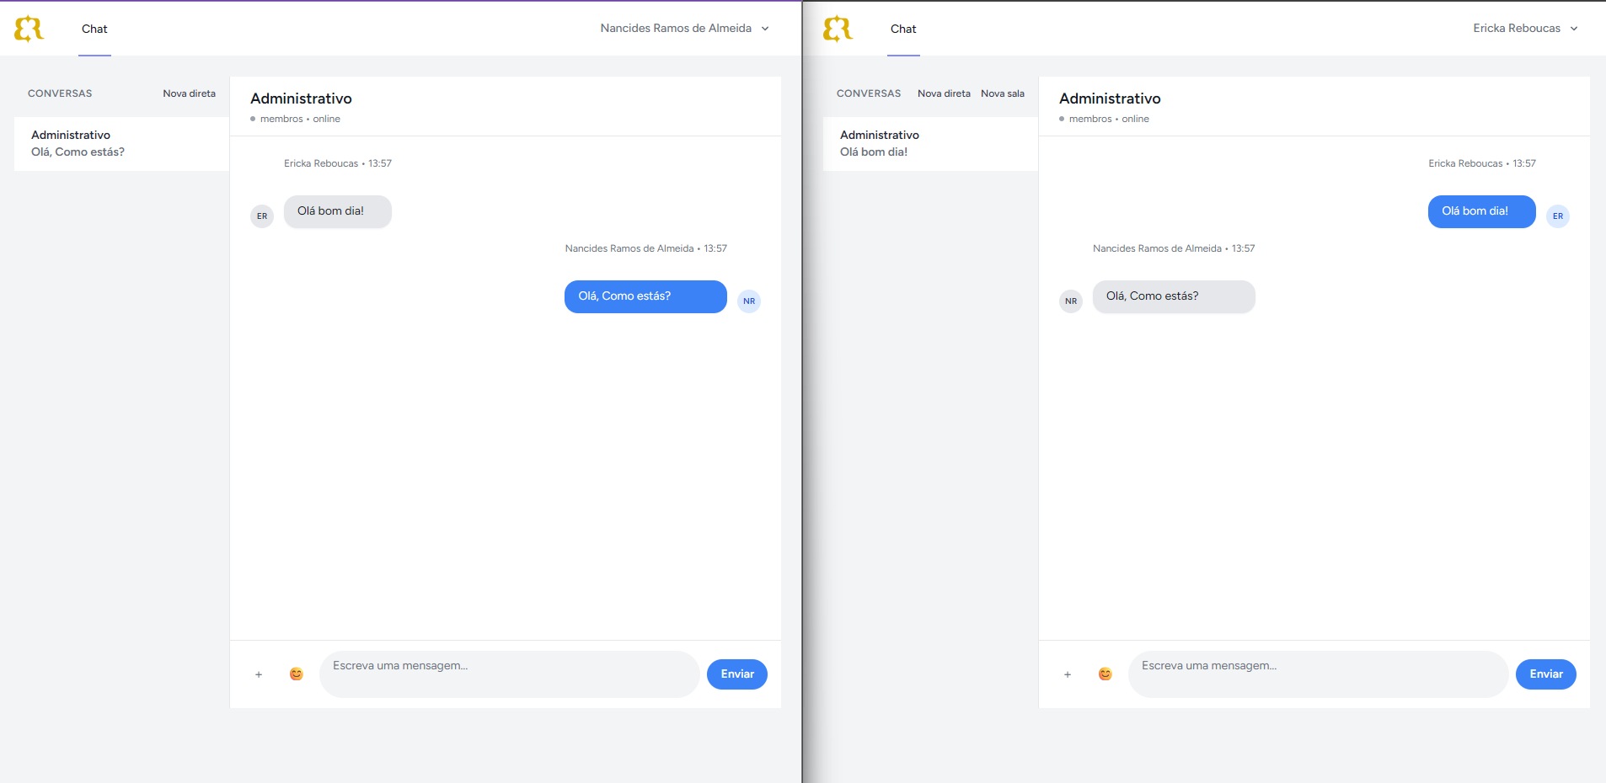Open the emoji picker in Ericka's chat window
This screenshot has width=1606, height=783.
pyautogui.click(x=1105, y=674)
